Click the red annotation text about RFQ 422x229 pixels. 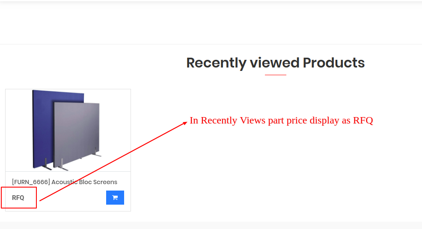pos(281,120)
